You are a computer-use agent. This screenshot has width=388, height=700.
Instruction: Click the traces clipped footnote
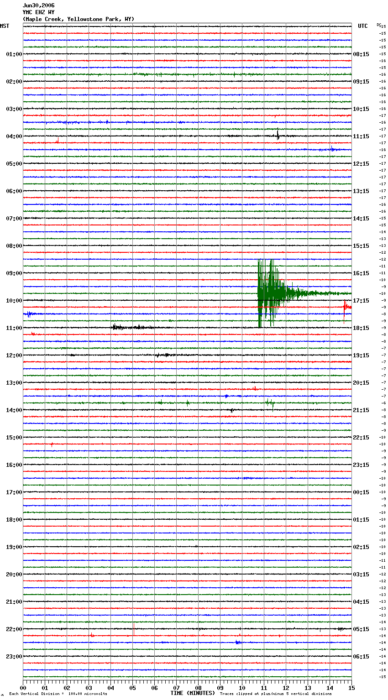click(276, 694)
